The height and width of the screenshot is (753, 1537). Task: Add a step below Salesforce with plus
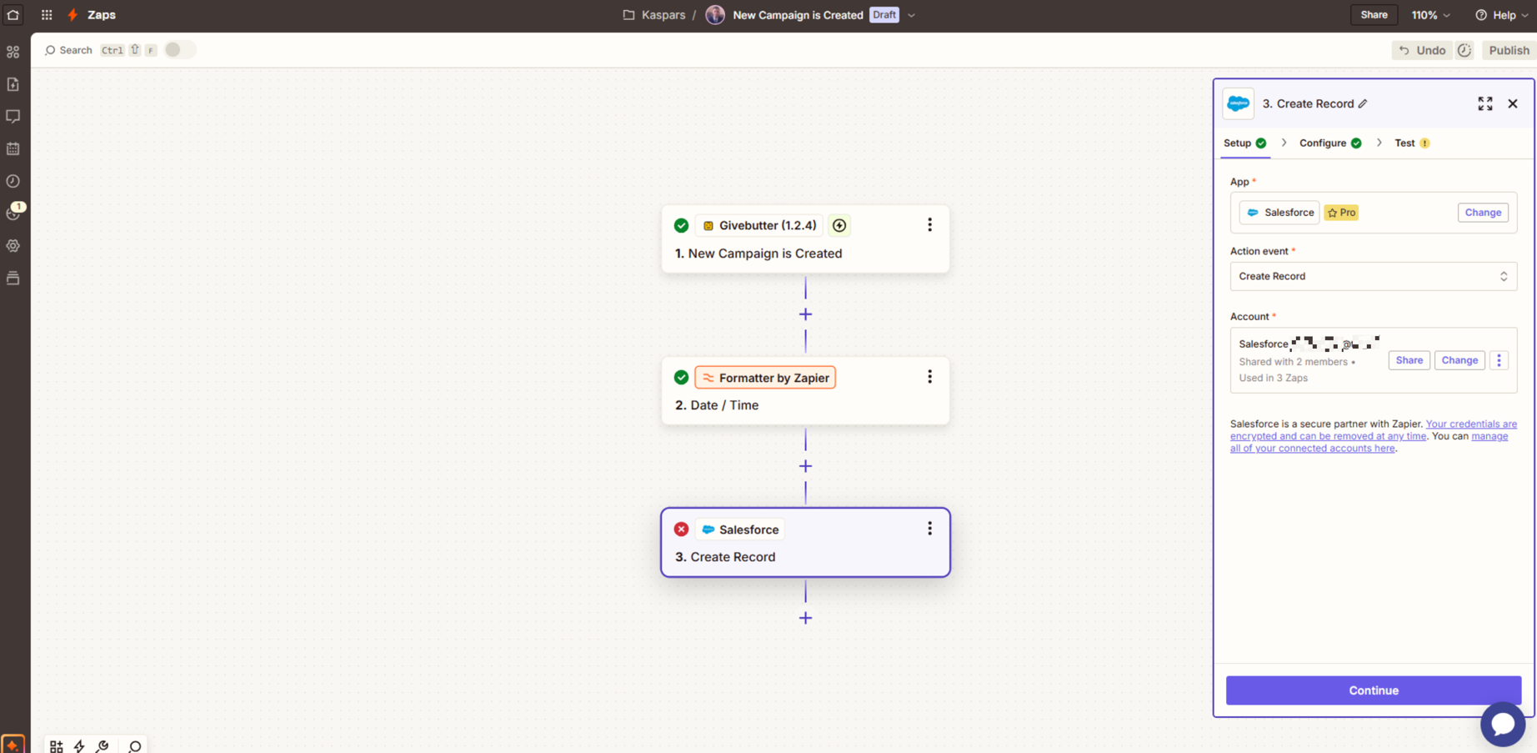[x=805, y=618]
